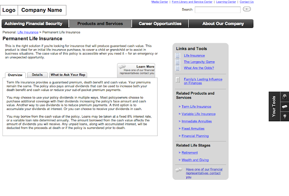
Task: Open the Learning Center link
Action: click(x=226, y=2)
